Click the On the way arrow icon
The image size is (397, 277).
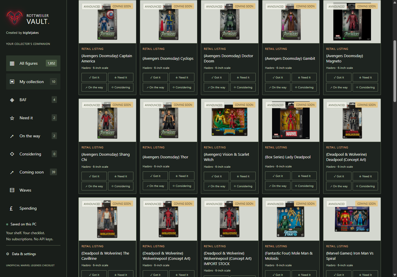(x=12, y=136)
